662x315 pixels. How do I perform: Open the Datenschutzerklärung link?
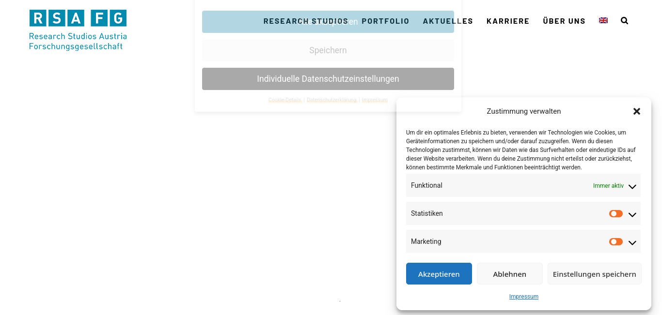[x=331, y=100]
